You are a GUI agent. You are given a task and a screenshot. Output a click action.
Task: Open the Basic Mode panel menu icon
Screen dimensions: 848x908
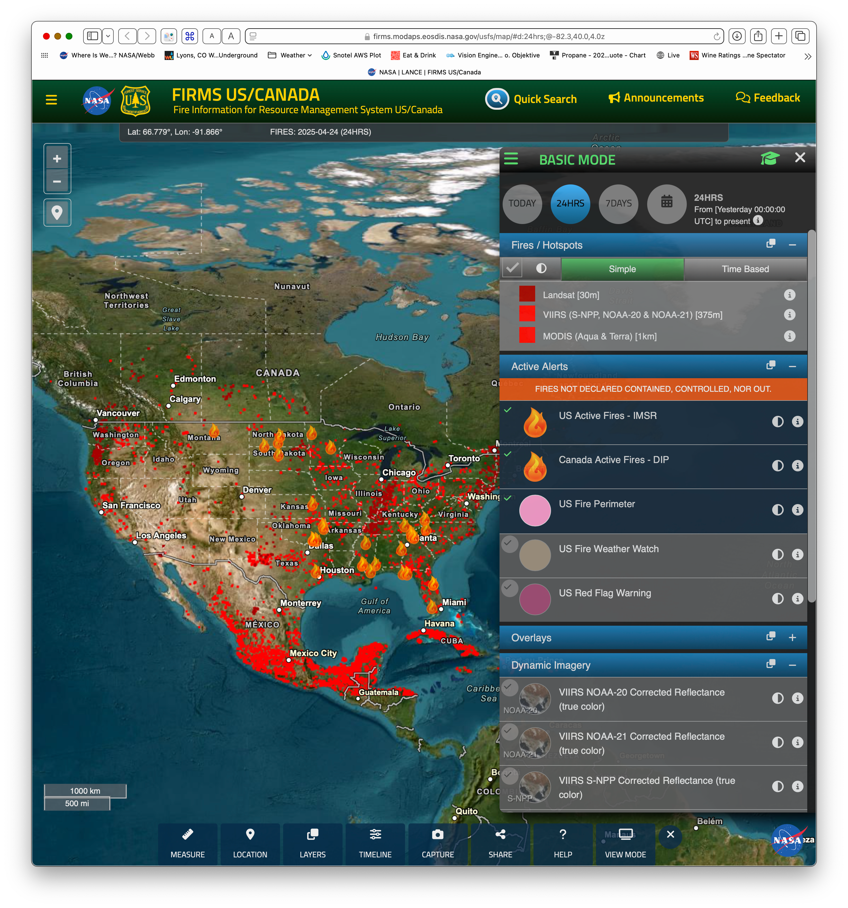(x=511, y=159)
